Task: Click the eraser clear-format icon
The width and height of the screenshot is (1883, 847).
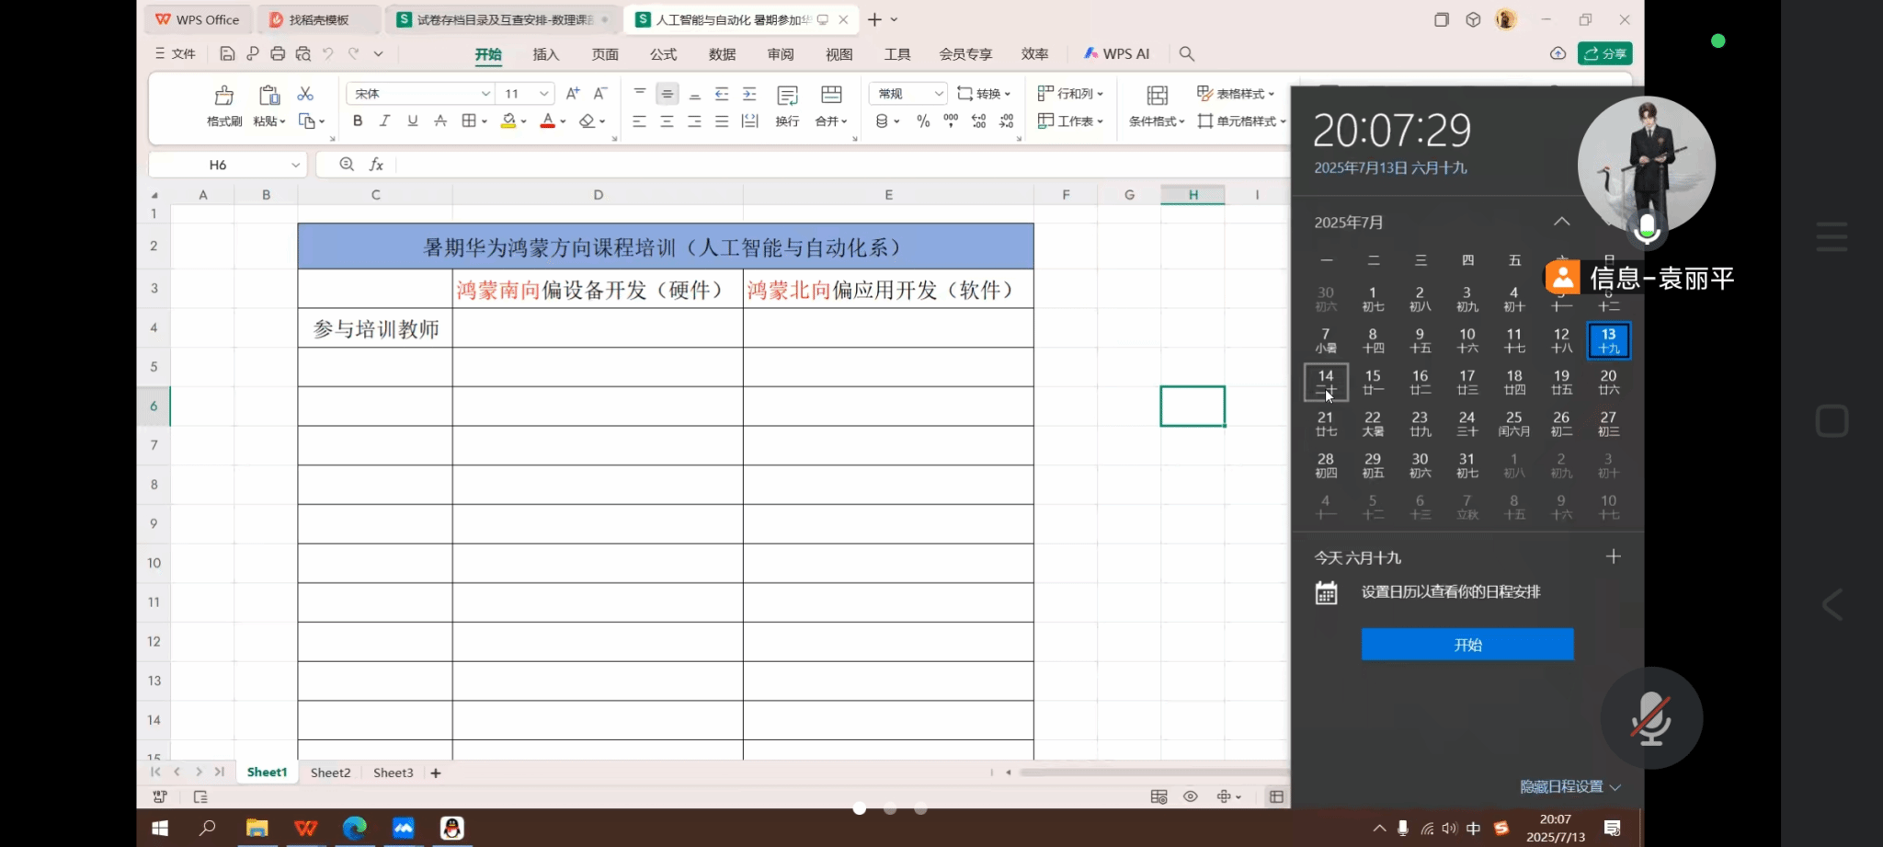Action: pyautogui.click(x=587, y=120)
